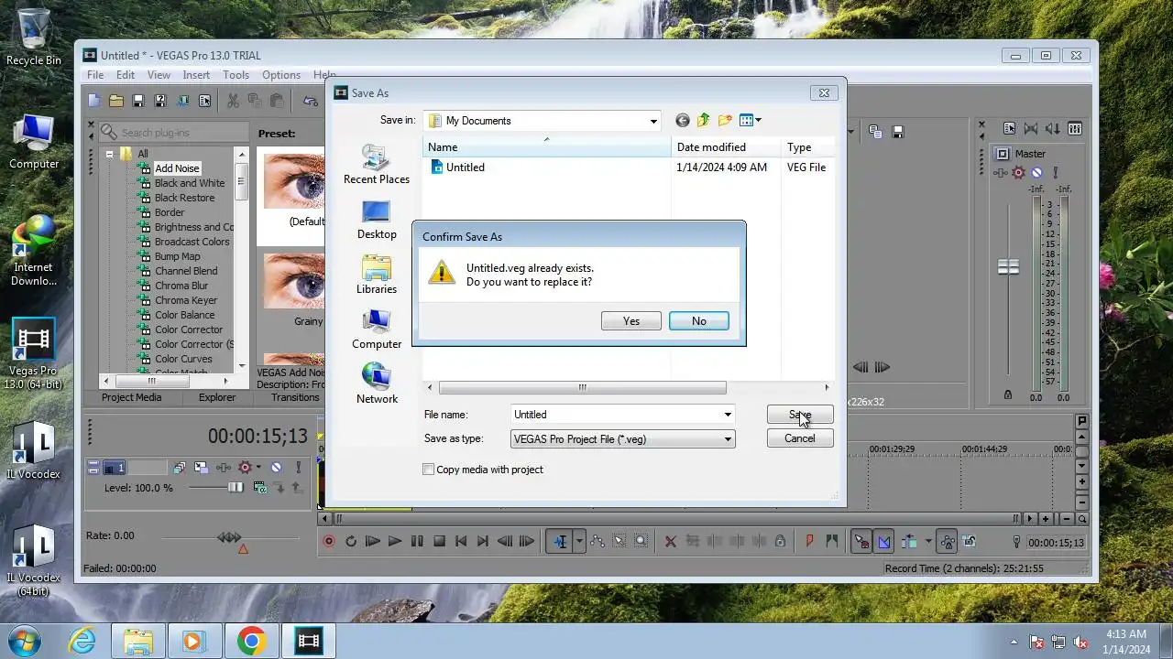1173x659 pixels.
Task: Click the Save floppy icon in VEGAS toolbar
Action: (138, 101)
